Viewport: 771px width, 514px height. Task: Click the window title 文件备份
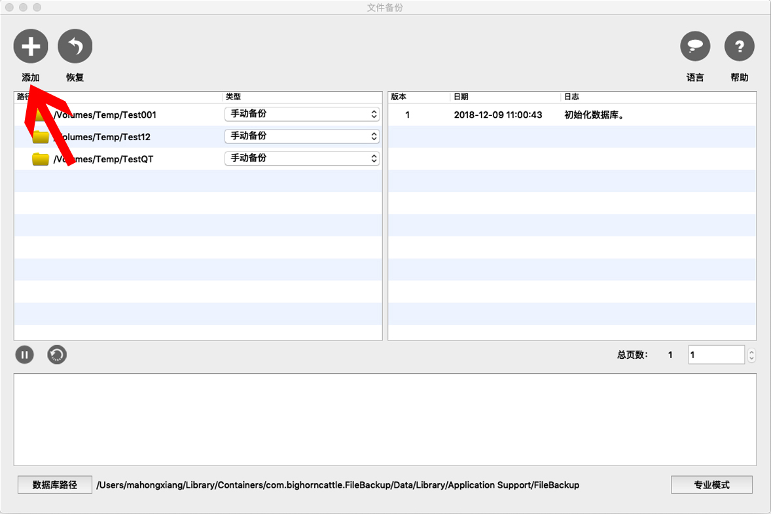coord(385,7)
